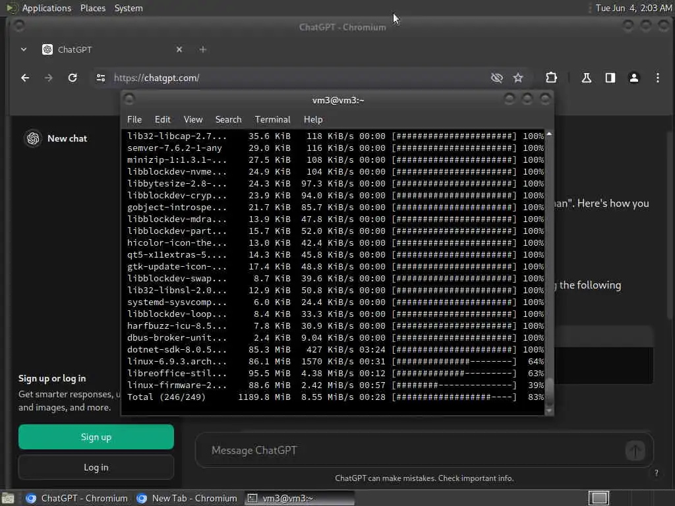Open Chrome Labs flask icon
675x506 pixels.
click(586, 78)
